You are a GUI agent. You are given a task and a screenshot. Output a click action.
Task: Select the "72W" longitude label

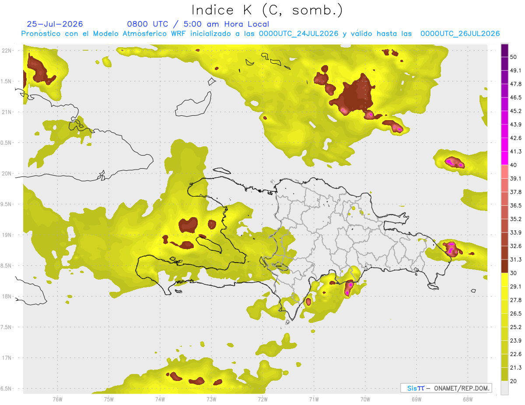tap(262, 399)
